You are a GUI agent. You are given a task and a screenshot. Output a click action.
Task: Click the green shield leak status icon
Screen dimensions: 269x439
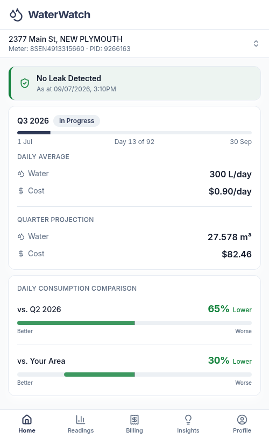(x=25, y=83)
